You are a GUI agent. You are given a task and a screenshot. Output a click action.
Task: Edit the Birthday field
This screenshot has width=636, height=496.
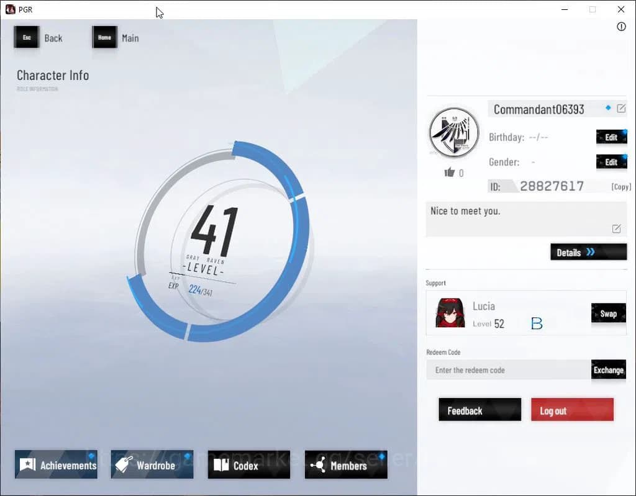click(x=611, y=137)
